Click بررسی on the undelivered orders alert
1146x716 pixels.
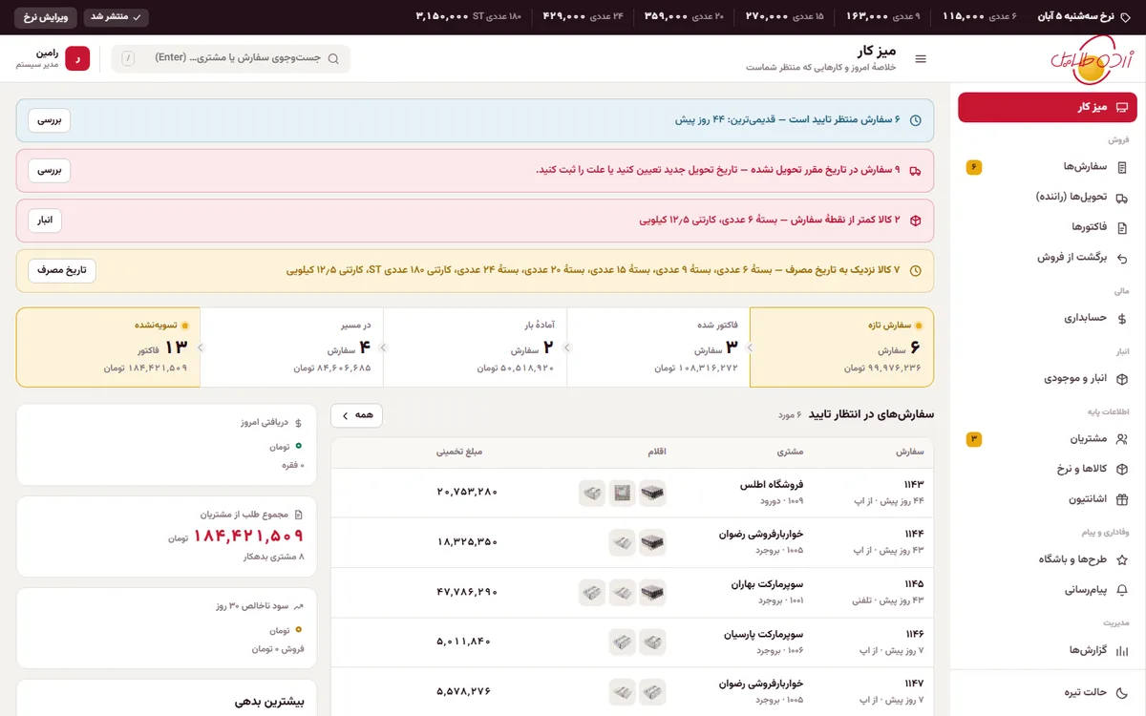49,170
